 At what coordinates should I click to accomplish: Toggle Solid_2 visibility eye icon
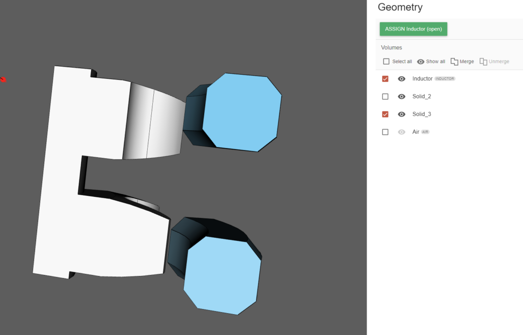pos(402,97)
